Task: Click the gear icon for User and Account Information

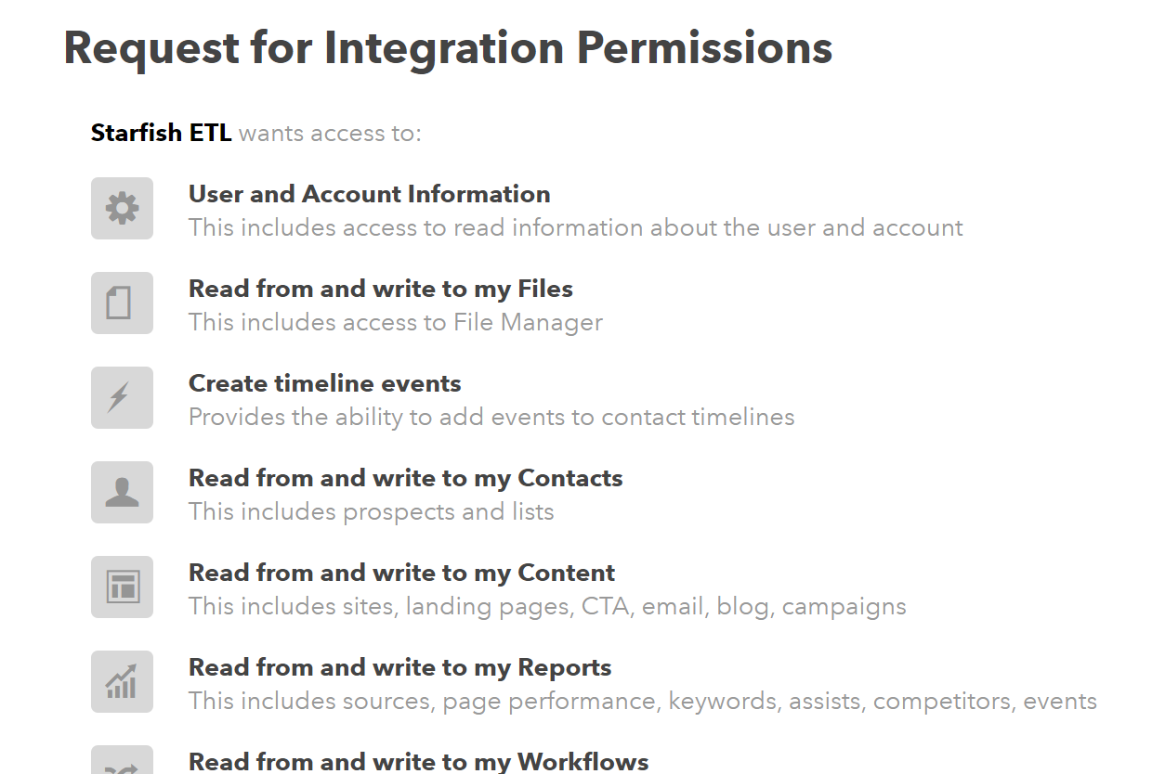Action: click(122, 209)
